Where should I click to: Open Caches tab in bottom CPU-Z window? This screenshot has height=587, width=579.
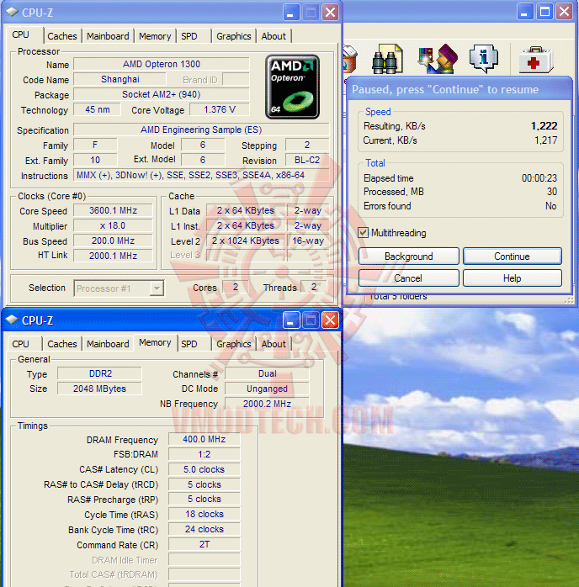click(62, 344)
